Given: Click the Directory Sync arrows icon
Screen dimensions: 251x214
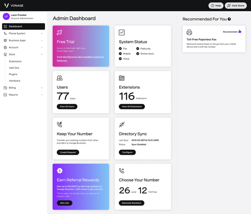Looking at the screenshot, I should 122,124.
